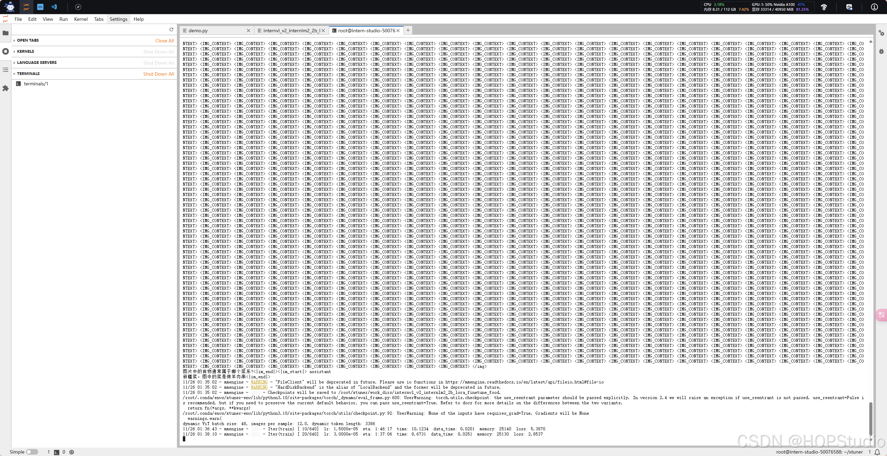Toggle Simple mode switch

click(x=32, y=452)
